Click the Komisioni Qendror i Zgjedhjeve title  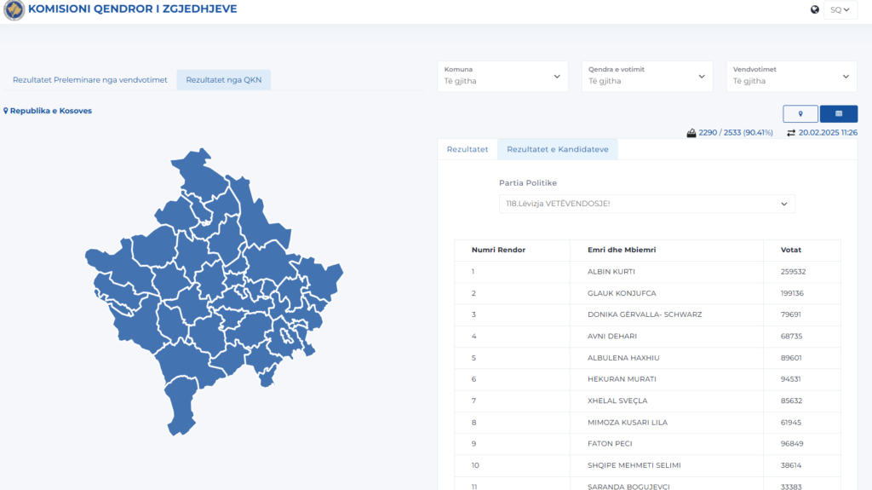(133, 10)
